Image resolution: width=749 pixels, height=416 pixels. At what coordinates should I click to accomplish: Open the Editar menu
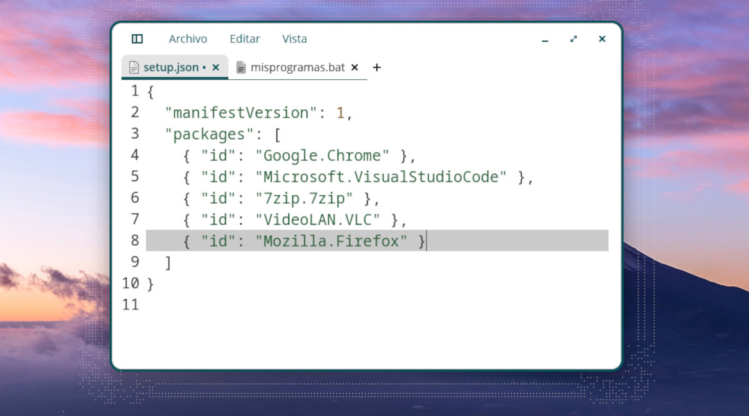245,39
